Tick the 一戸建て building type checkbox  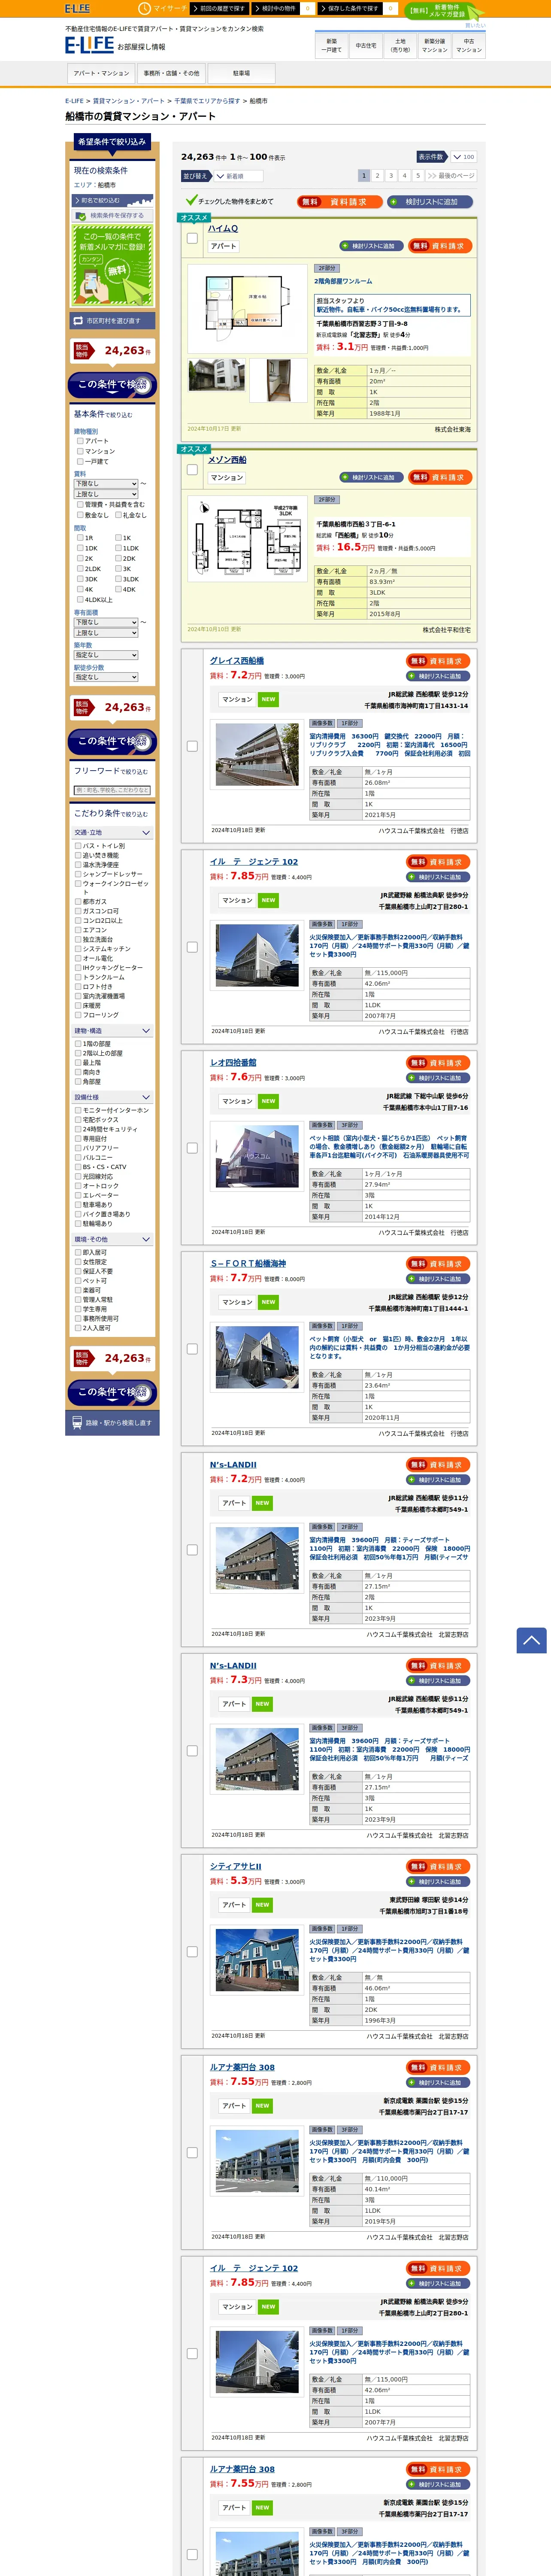(80, 461)
